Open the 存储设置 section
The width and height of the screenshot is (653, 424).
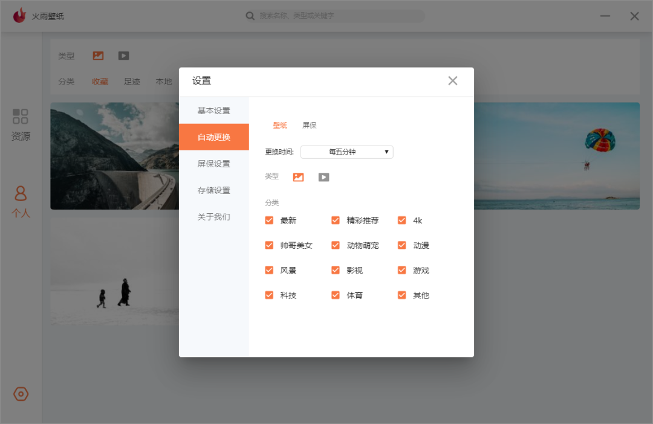(214, 190)
